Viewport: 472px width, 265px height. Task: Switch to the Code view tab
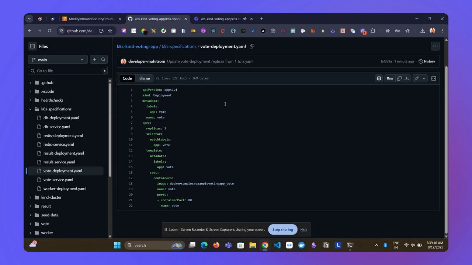click(x=127, y=78)
